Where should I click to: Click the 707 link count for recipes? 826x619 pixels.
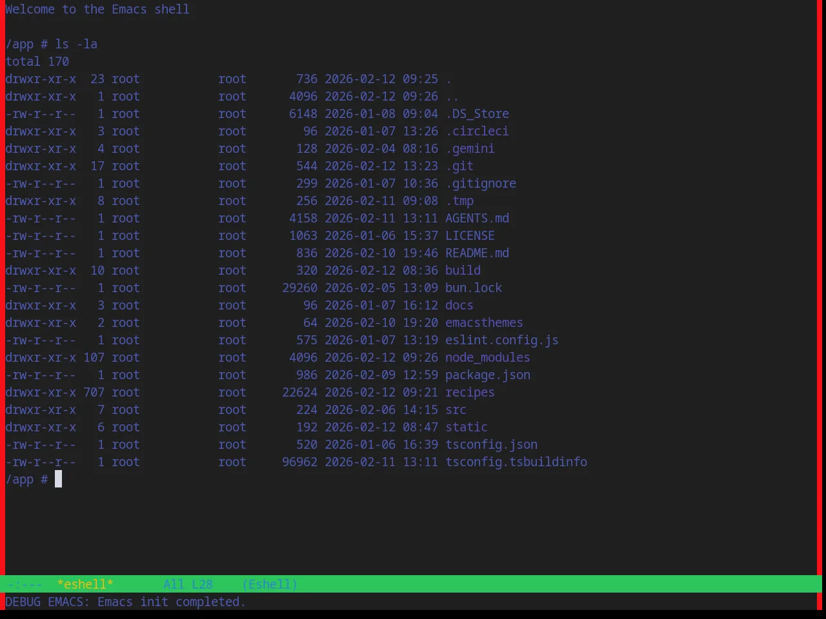point(94,392)
